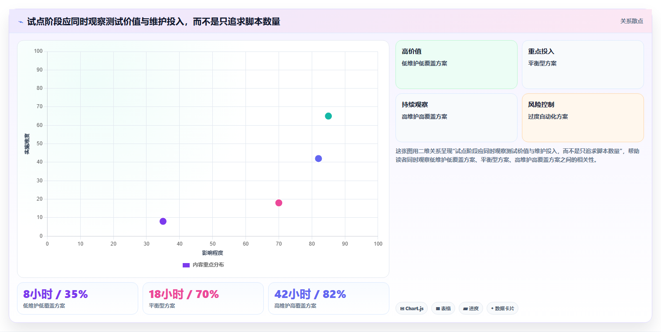Click the 42小时 / 82% stat value
The image size is (661, 332).
click(x=310, y=294)
